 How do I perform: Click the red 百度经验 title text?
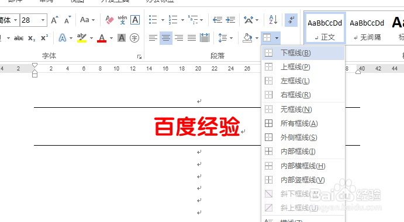tap(197, 126)
